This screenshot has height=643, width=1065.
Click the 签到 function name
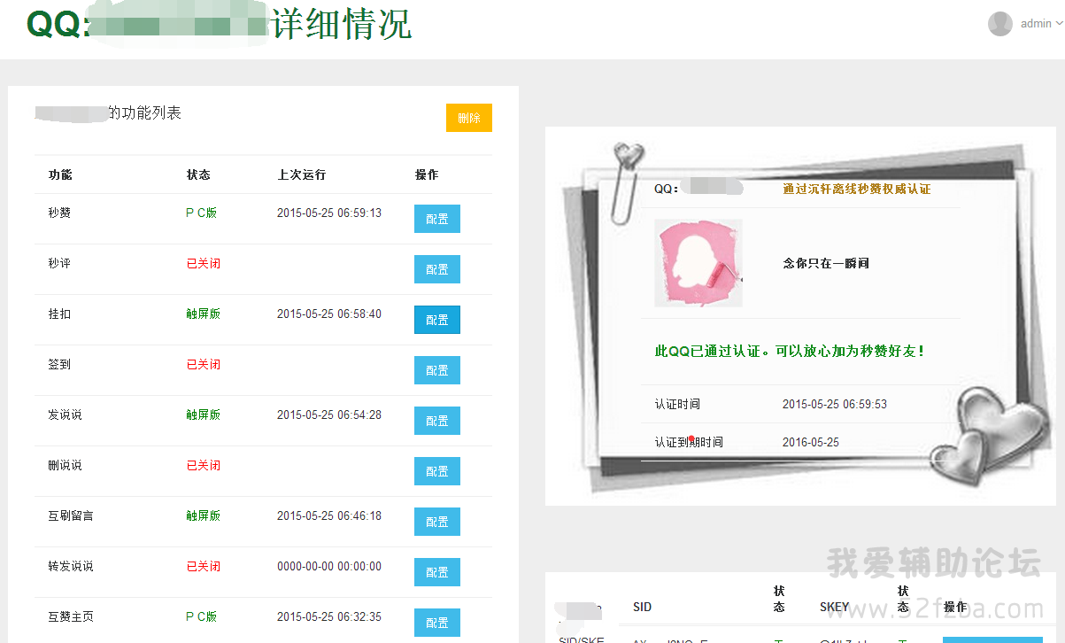[59, 364]
